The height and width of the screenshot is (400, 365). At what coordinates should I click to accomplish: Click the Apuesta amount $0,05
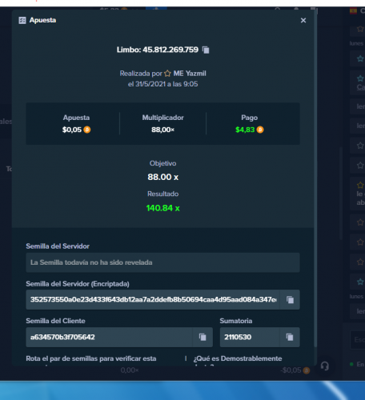pos(72,130)
